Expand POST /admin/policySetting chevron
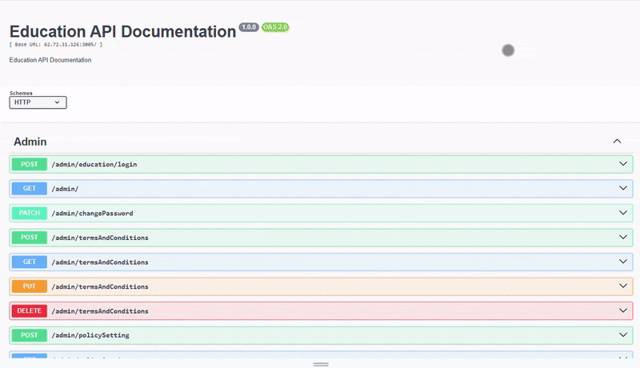Image resolution: width=640 pixels, height=368 pixels. pyautogui.click(x=623, y=335)
